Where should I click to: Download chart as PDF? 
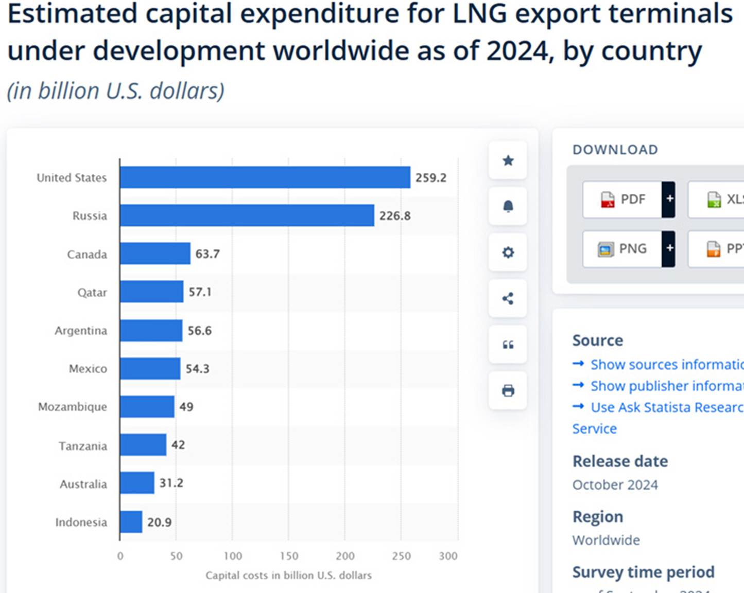(623, 199)
